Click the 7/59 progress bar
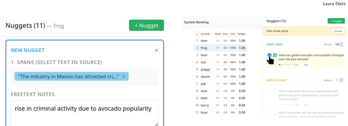 (x=285, y=65)
